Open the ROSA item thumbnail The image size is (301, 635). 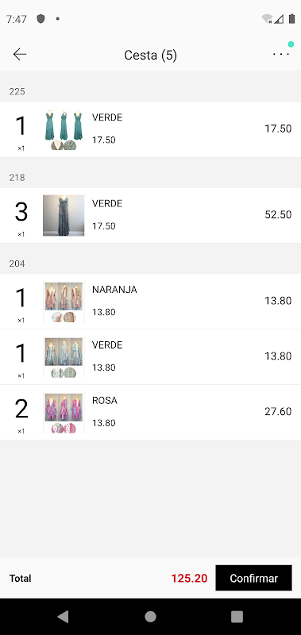pos(64,413)
